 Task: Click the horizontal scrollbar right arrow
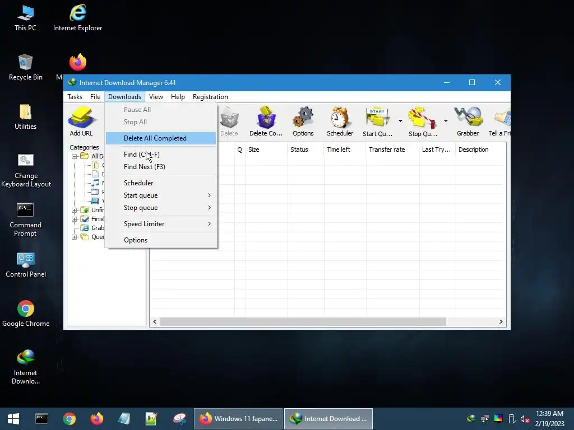pos(501,322)
